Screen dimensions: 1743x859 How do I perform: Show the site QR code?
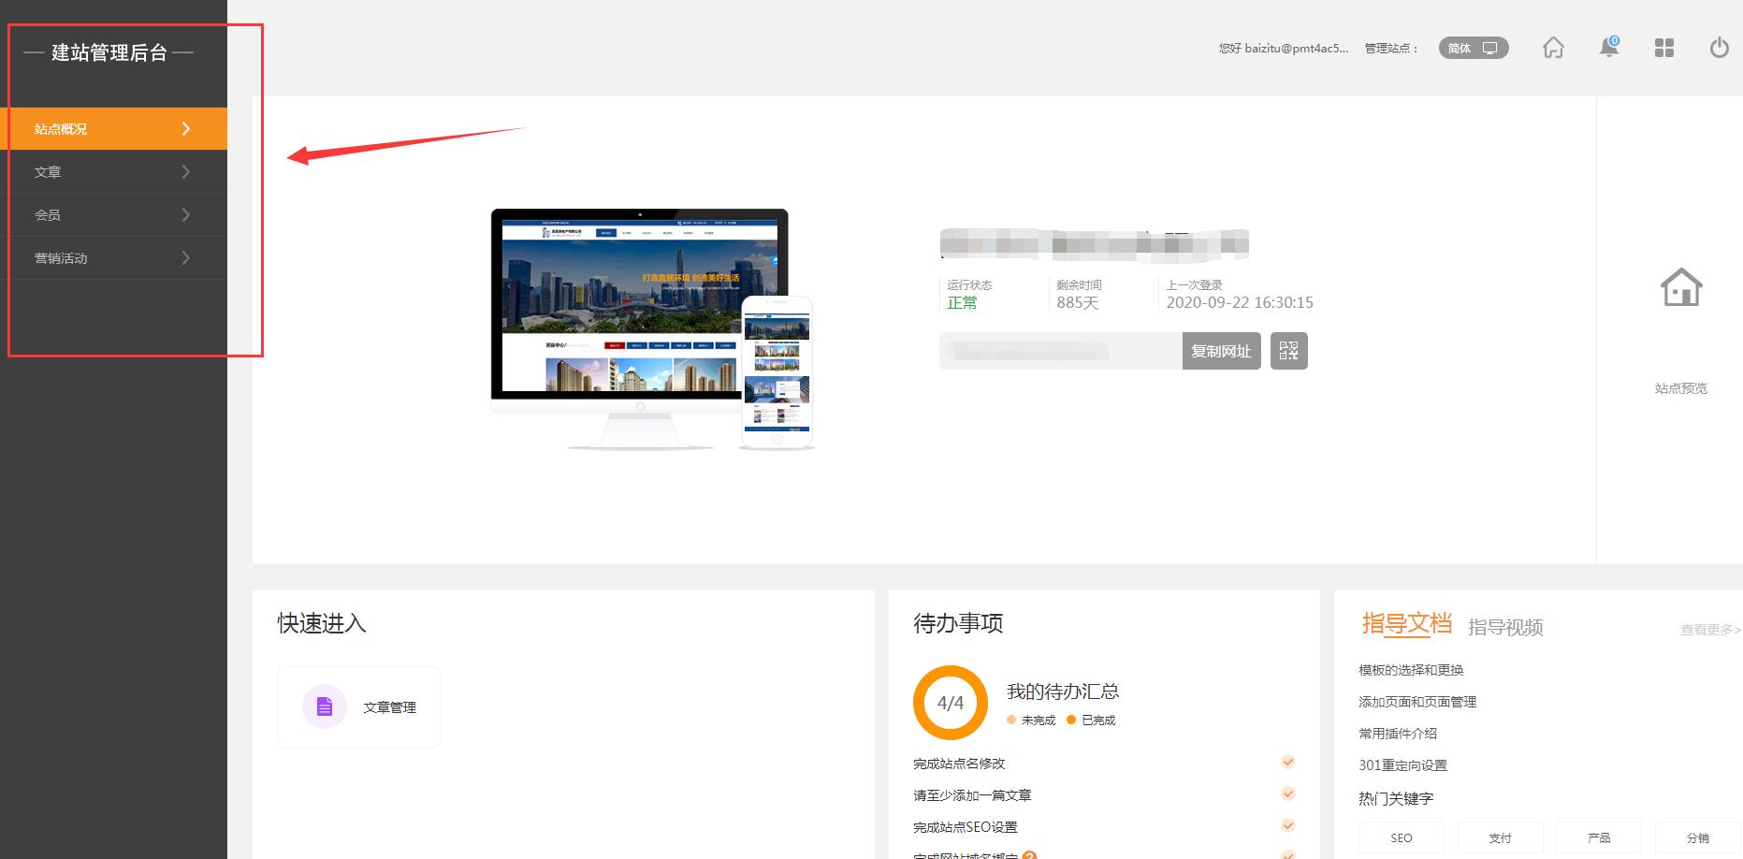1289,351
